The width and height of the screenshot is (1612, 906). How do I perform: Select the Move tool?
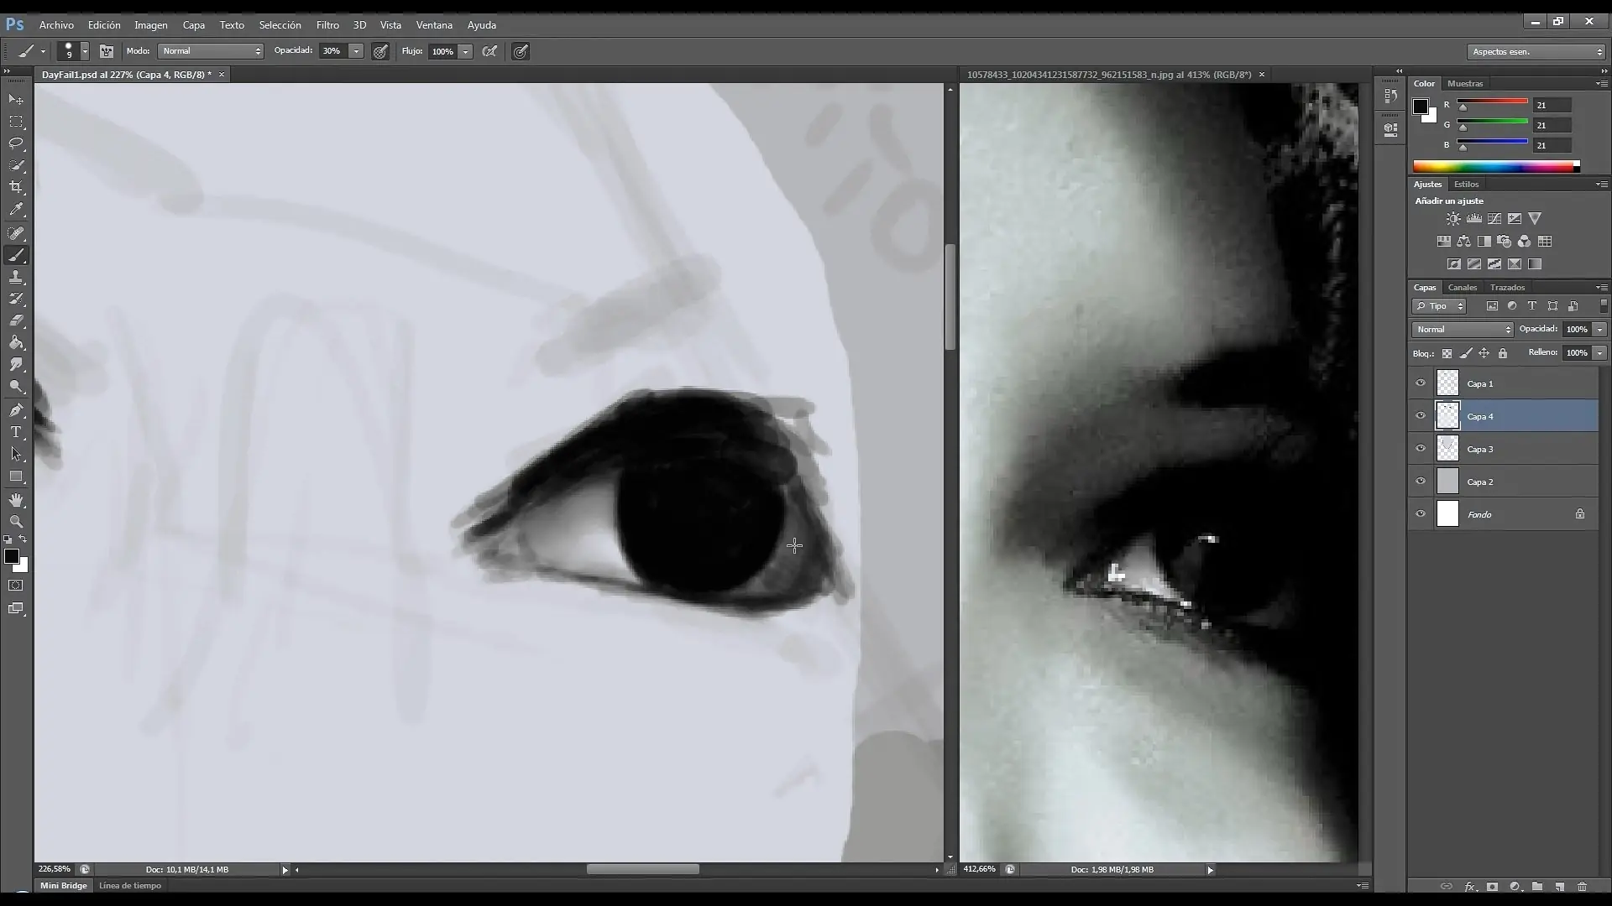[16, 100]
